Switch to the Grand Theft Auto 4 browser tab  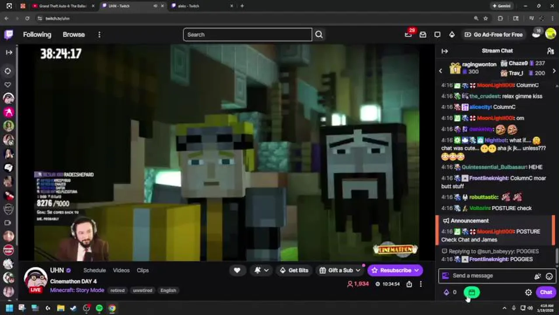pyautogui.click(x=63, y=6)
